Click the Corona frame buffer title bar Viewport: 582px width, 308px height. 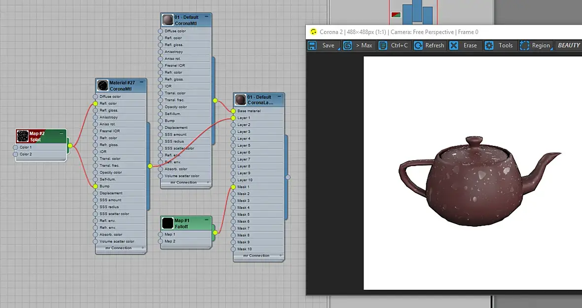[x=443, y=32]
